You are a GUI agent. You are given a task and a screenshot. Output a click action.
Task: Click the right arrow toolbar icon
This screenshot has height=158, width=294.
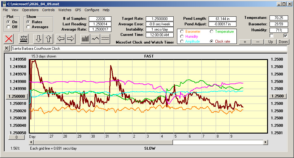(x=70, y=39)
